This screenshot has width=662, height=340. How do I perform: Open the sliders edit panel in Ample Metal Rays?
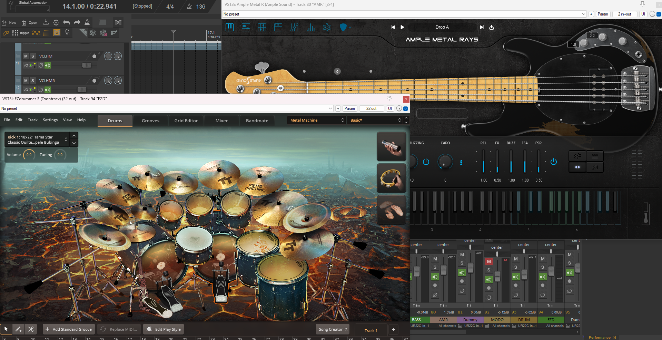[246, 27]
